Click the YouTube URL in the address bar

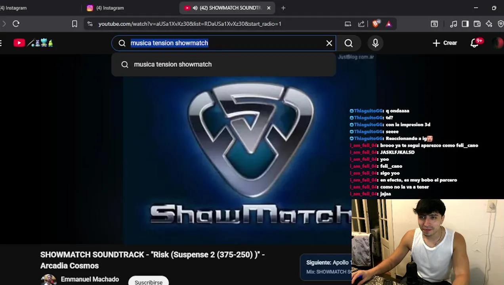(x=190, y=24)
